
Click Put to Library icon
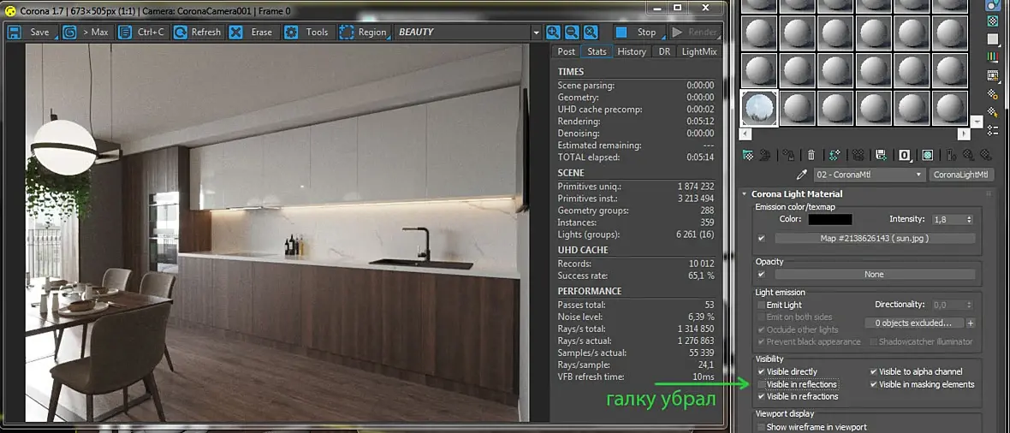point(881,155)
